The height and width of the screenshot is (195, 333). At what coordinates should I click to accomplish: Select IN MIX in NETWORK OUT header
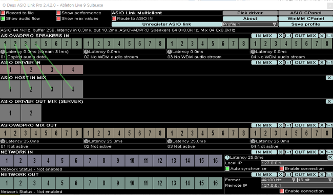coord(264,175)
